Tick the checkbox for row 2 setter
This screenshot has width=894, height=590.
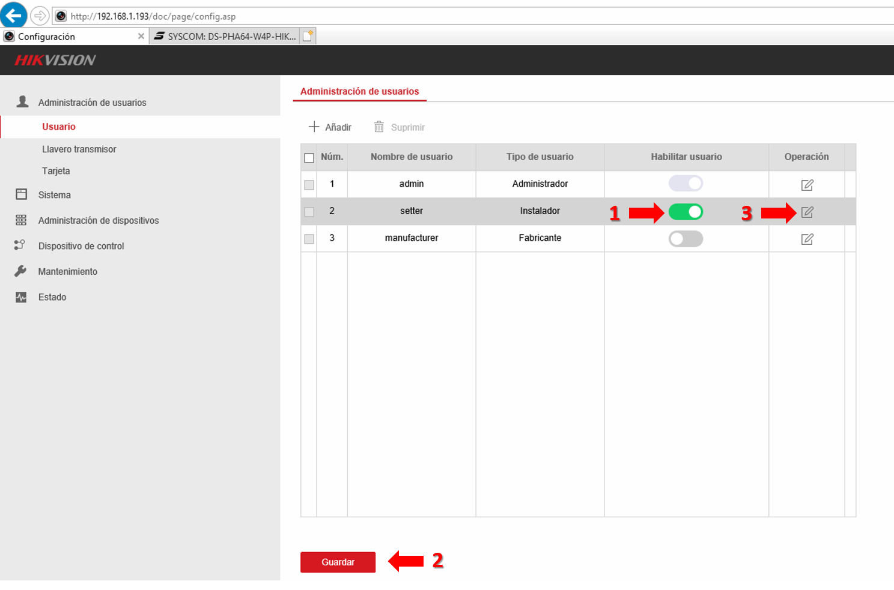pyautogui.click(x=309, y=212)
